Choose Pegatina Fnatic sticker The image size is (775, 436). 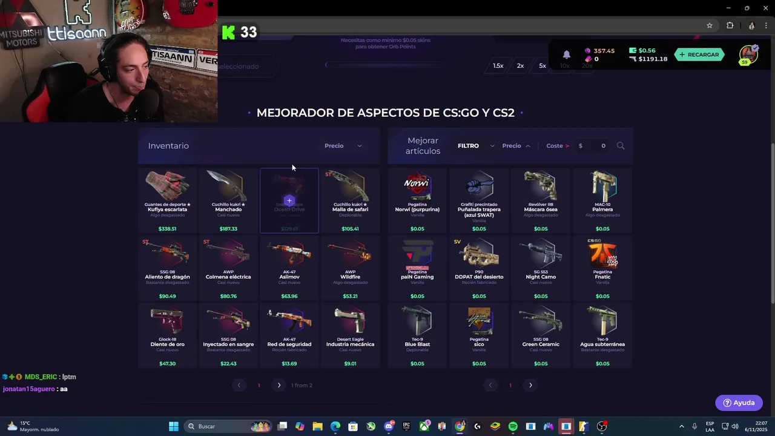coord(602,268)
